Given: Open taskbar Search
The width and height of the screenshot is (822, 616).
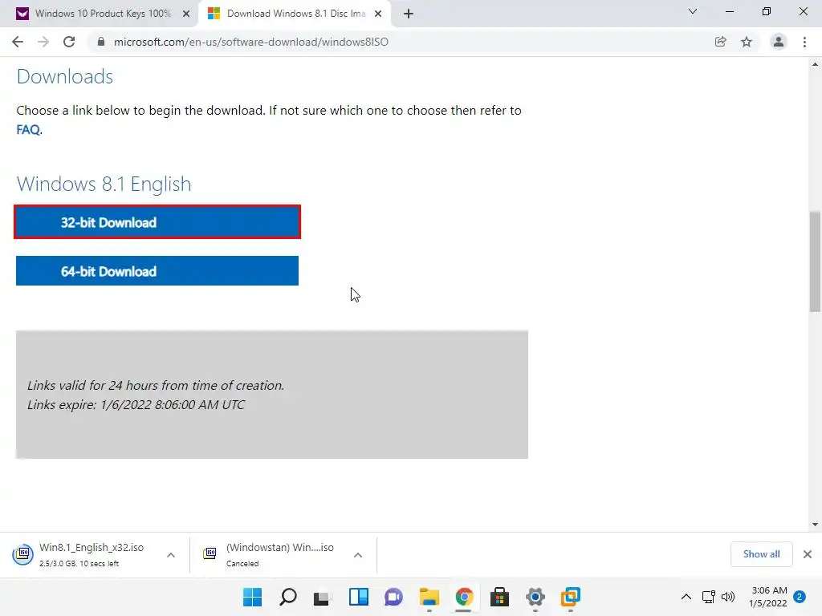Looking at the screenshot, I should 288,597.
